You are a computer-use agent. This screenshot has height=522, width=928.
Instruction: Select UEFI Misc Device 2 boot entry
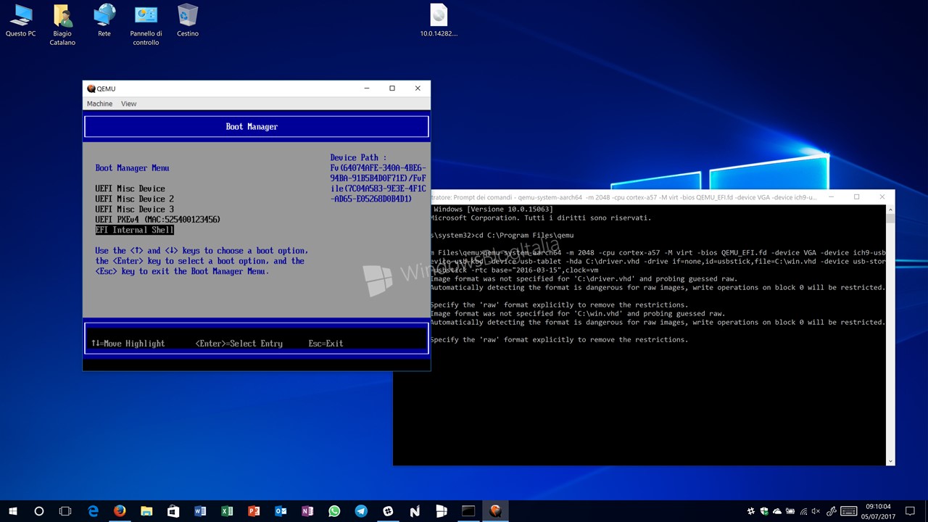[x=134, y=199]
